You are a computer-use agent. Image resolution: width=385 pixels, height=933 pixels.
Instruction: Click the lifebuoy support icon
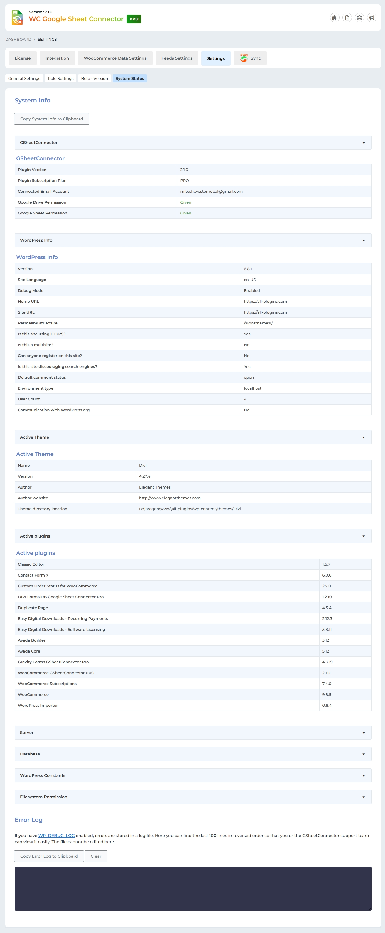click(359, 18)
